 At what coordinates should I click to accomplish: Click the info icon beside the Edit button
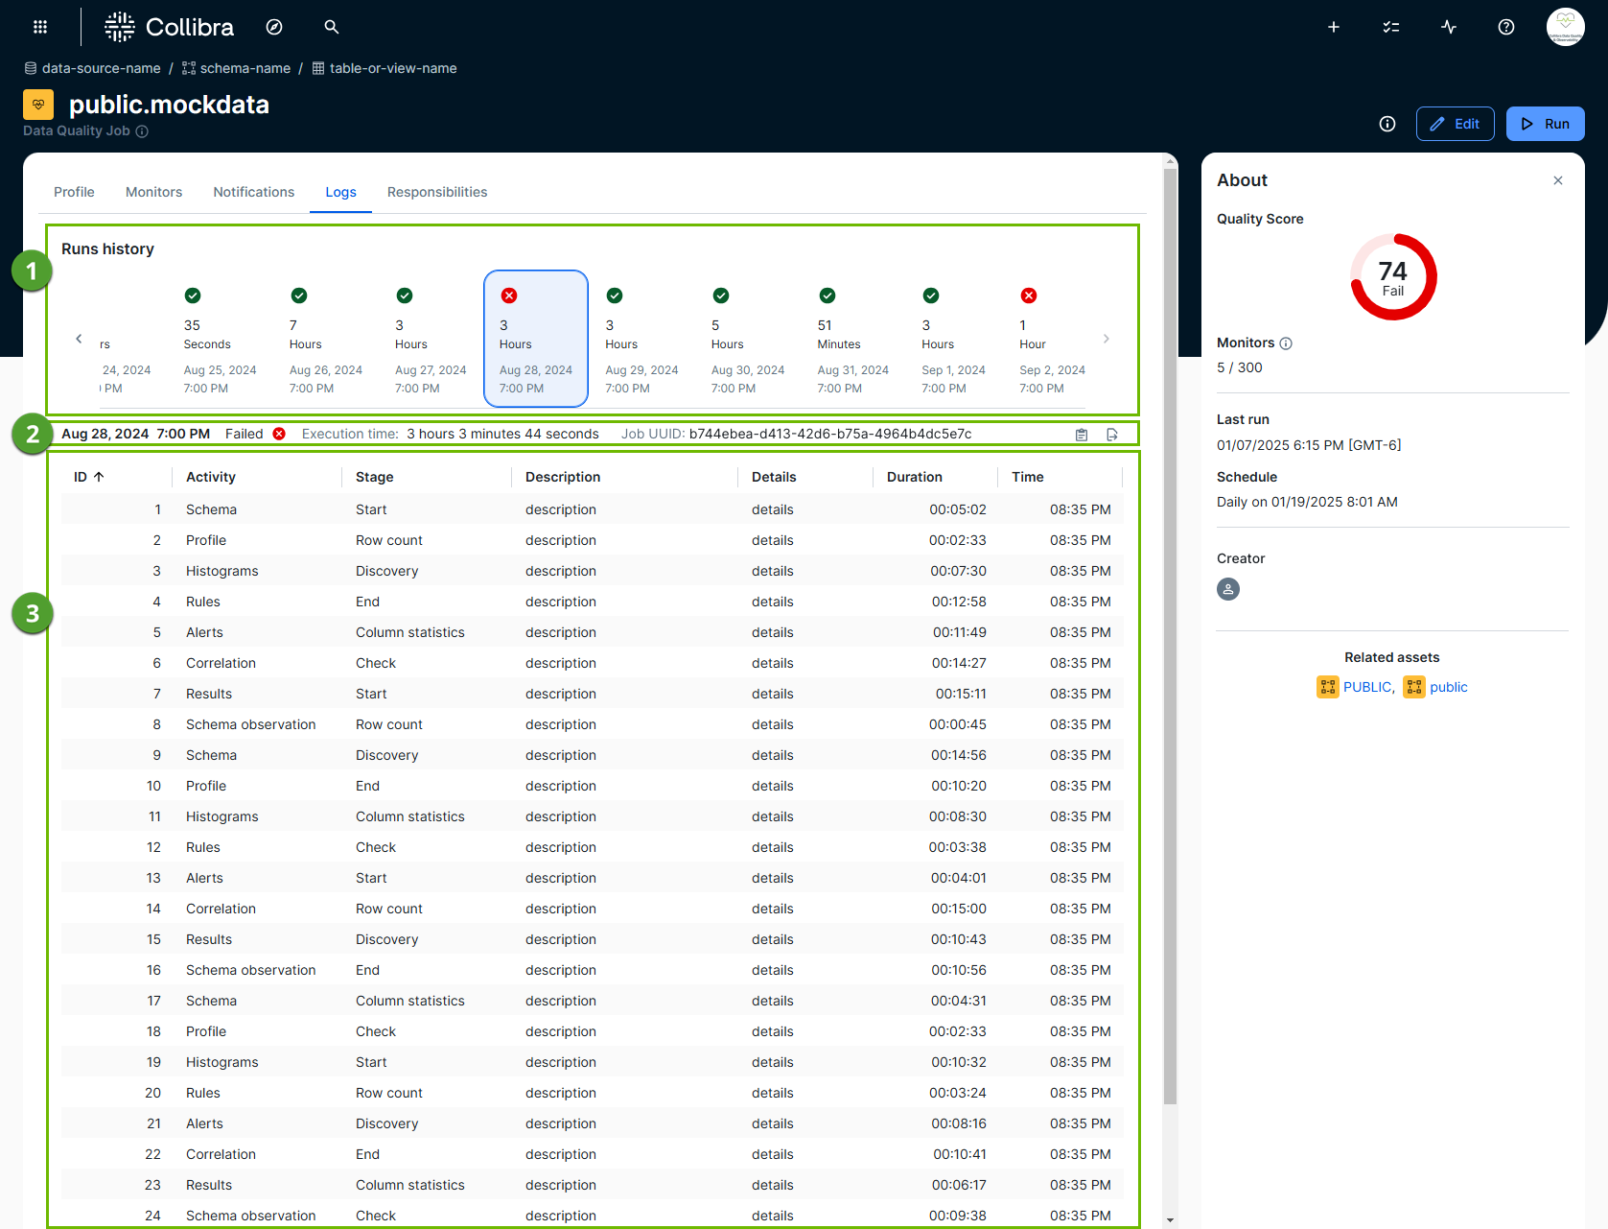1387,124
